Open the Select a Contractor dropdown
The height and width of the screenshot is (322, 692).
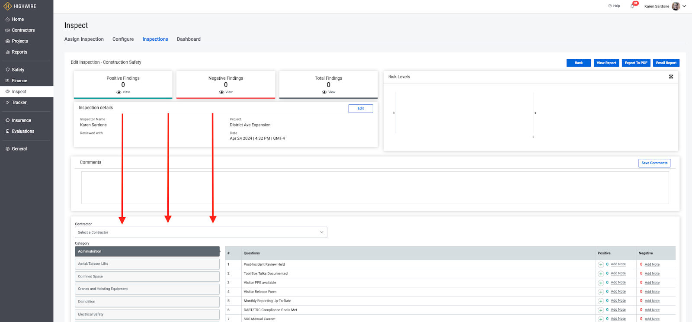[x=201, y=232]
